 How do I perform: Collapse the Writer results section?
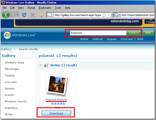coord(40,65)
